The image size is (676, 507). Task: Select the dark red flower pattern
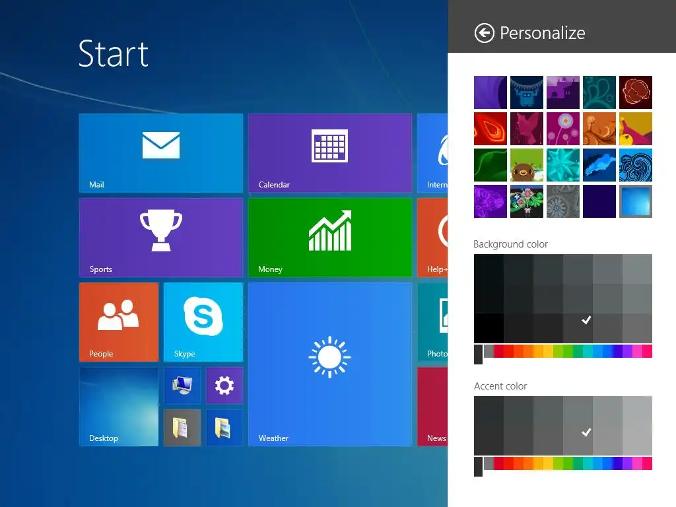[x=636, y=92]
